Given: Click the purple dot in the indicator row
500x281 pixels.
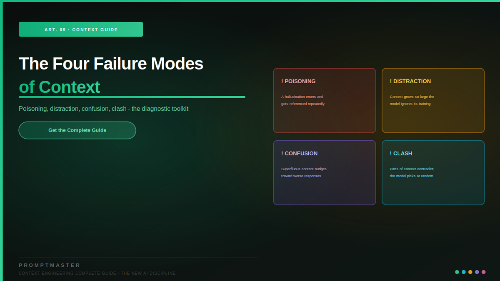Looking at the screenshot, I should (477, 272).
